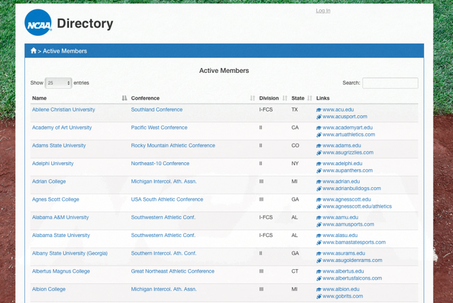
Task: Open Albion College's Michigan Intercol. Ath. Assn. link
Action: [164, 289]
